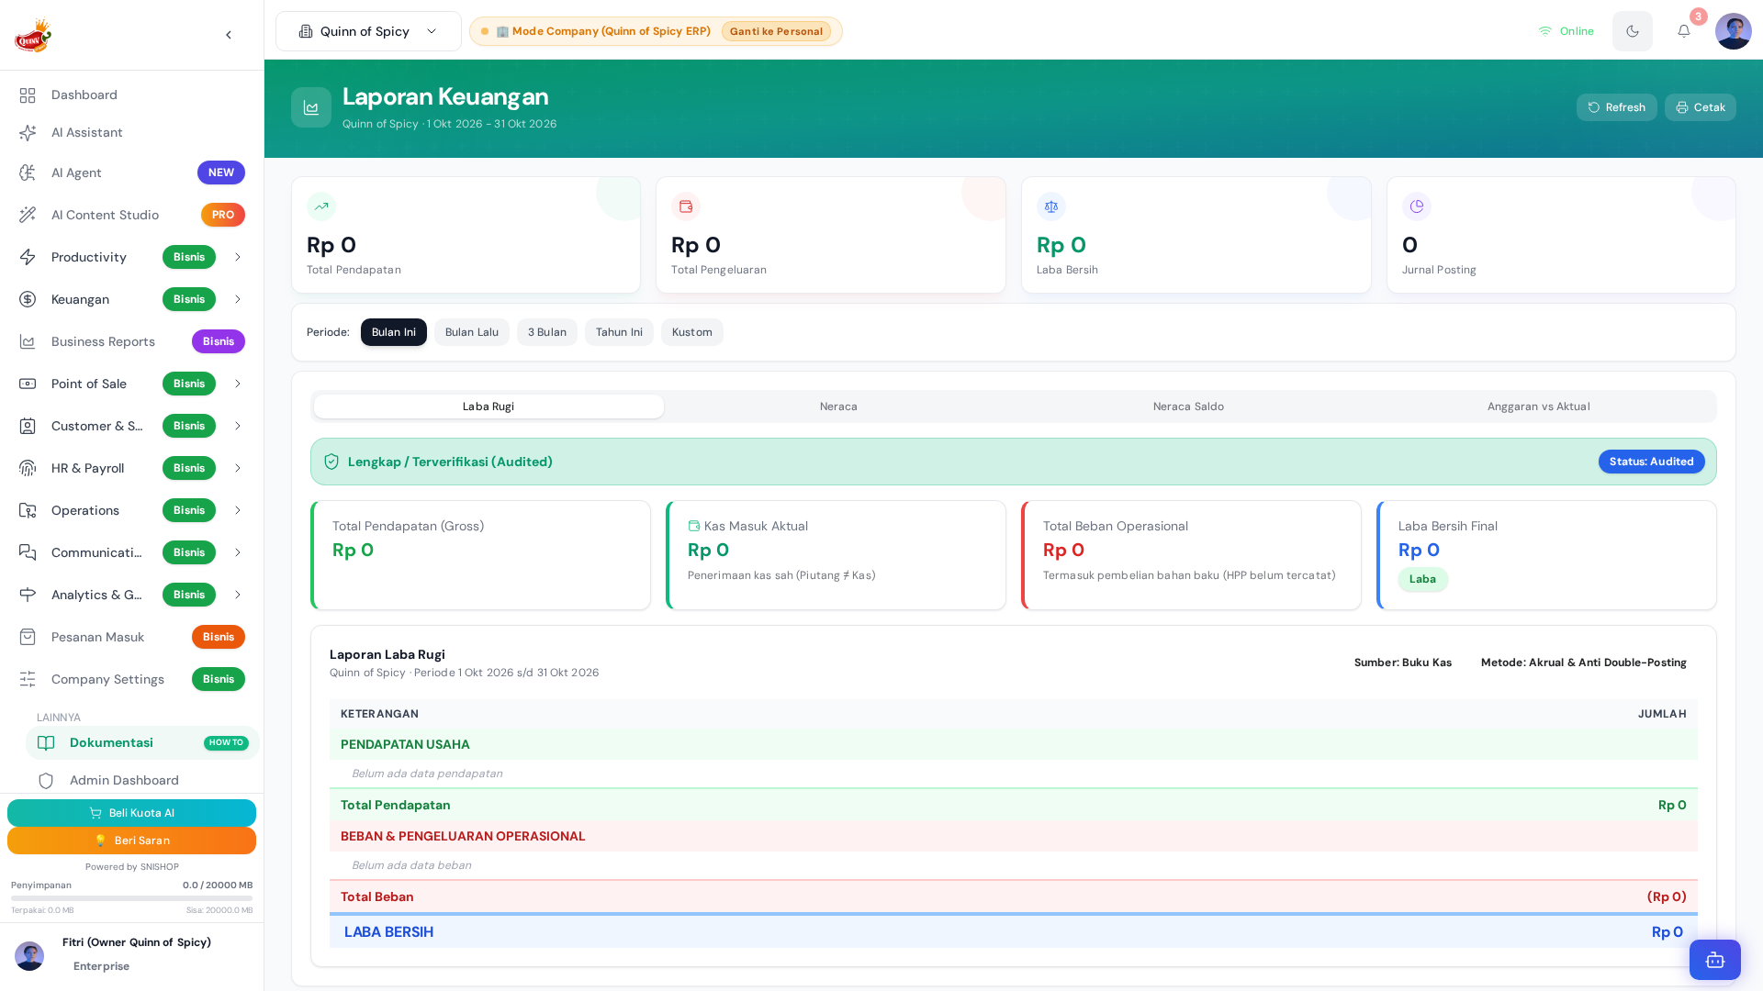Select the Bulan Lalu period
This screenshot has height=991, width=1763.
pyautogui.click(x=472, y=332)
